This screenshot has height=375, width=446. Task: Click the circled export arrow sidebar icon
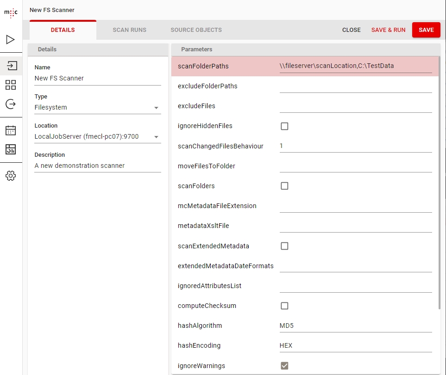tap(11, 104)
